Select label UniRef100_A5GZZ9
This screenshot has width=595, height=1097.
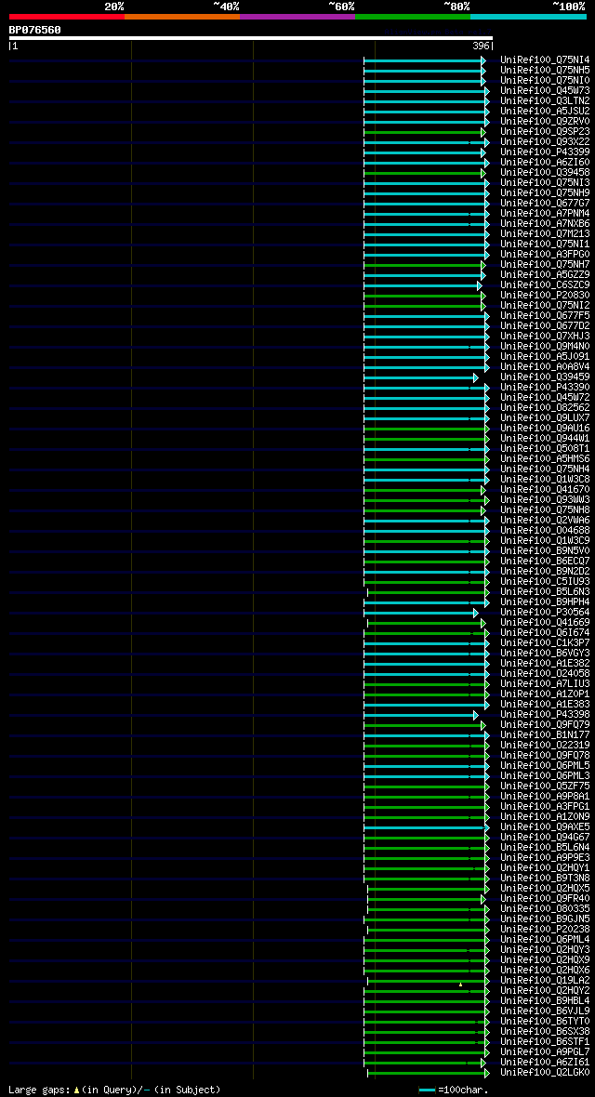(x=546, y=275)
